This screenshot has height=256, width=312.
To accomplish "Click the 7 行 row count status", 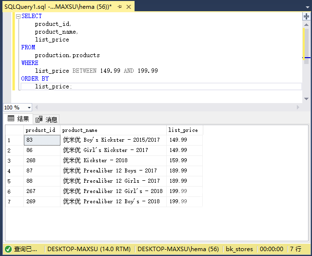I will tap(296, 249).
